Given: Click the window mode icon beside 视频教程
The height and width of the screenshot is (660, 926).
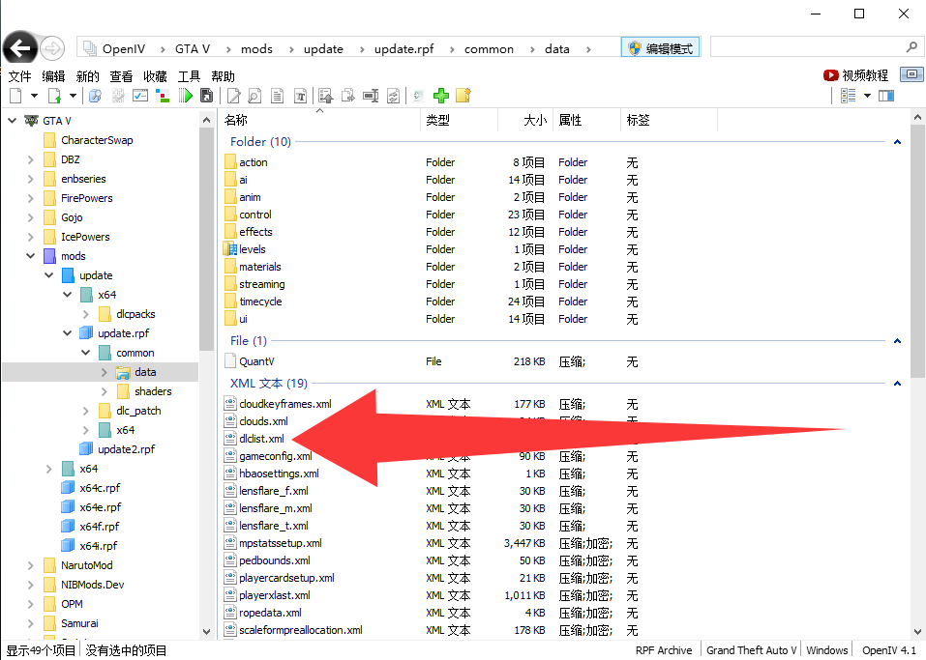Looking at the screenshot, I should tap(911, 74).
